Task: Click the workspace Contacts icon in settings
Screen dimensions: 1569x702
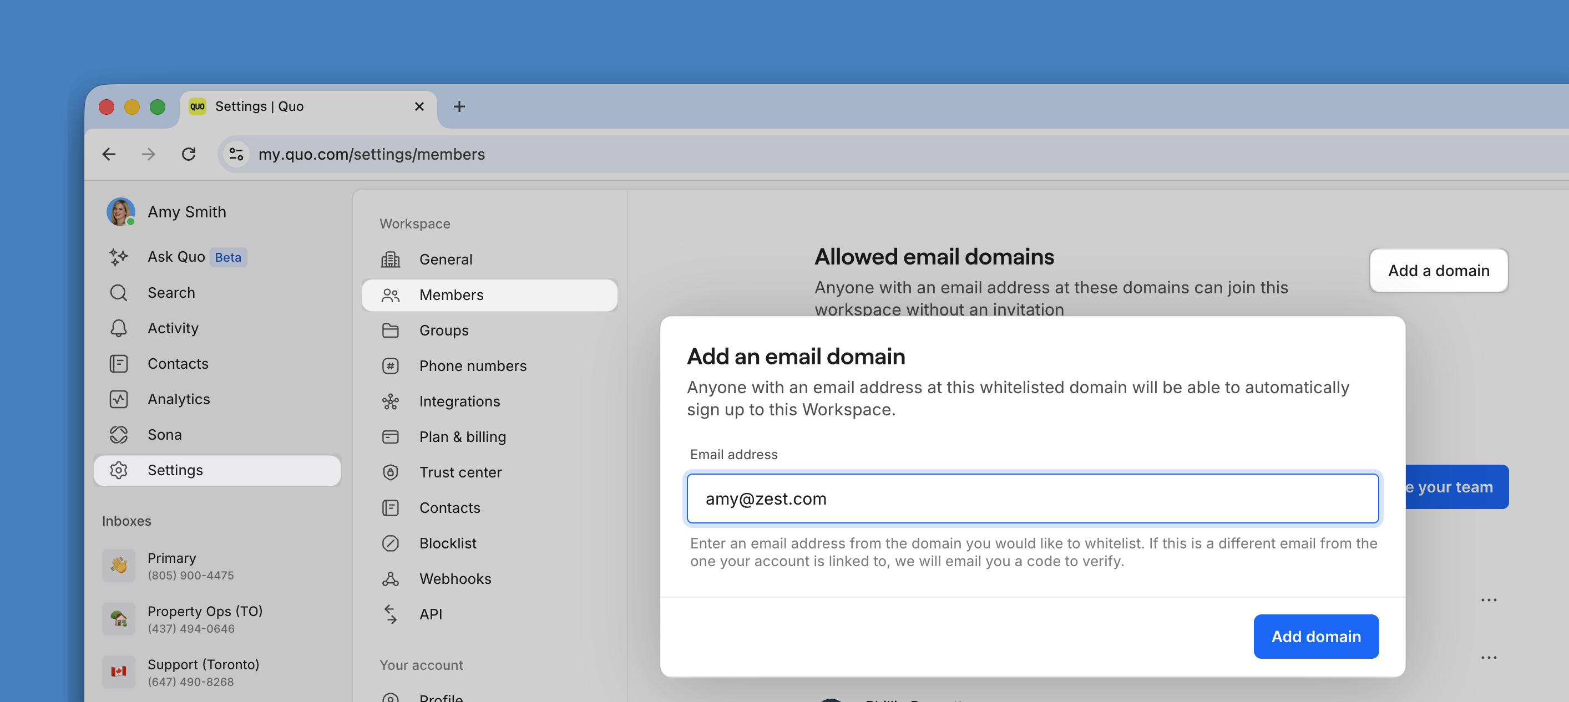Action: tap(391, 508)
